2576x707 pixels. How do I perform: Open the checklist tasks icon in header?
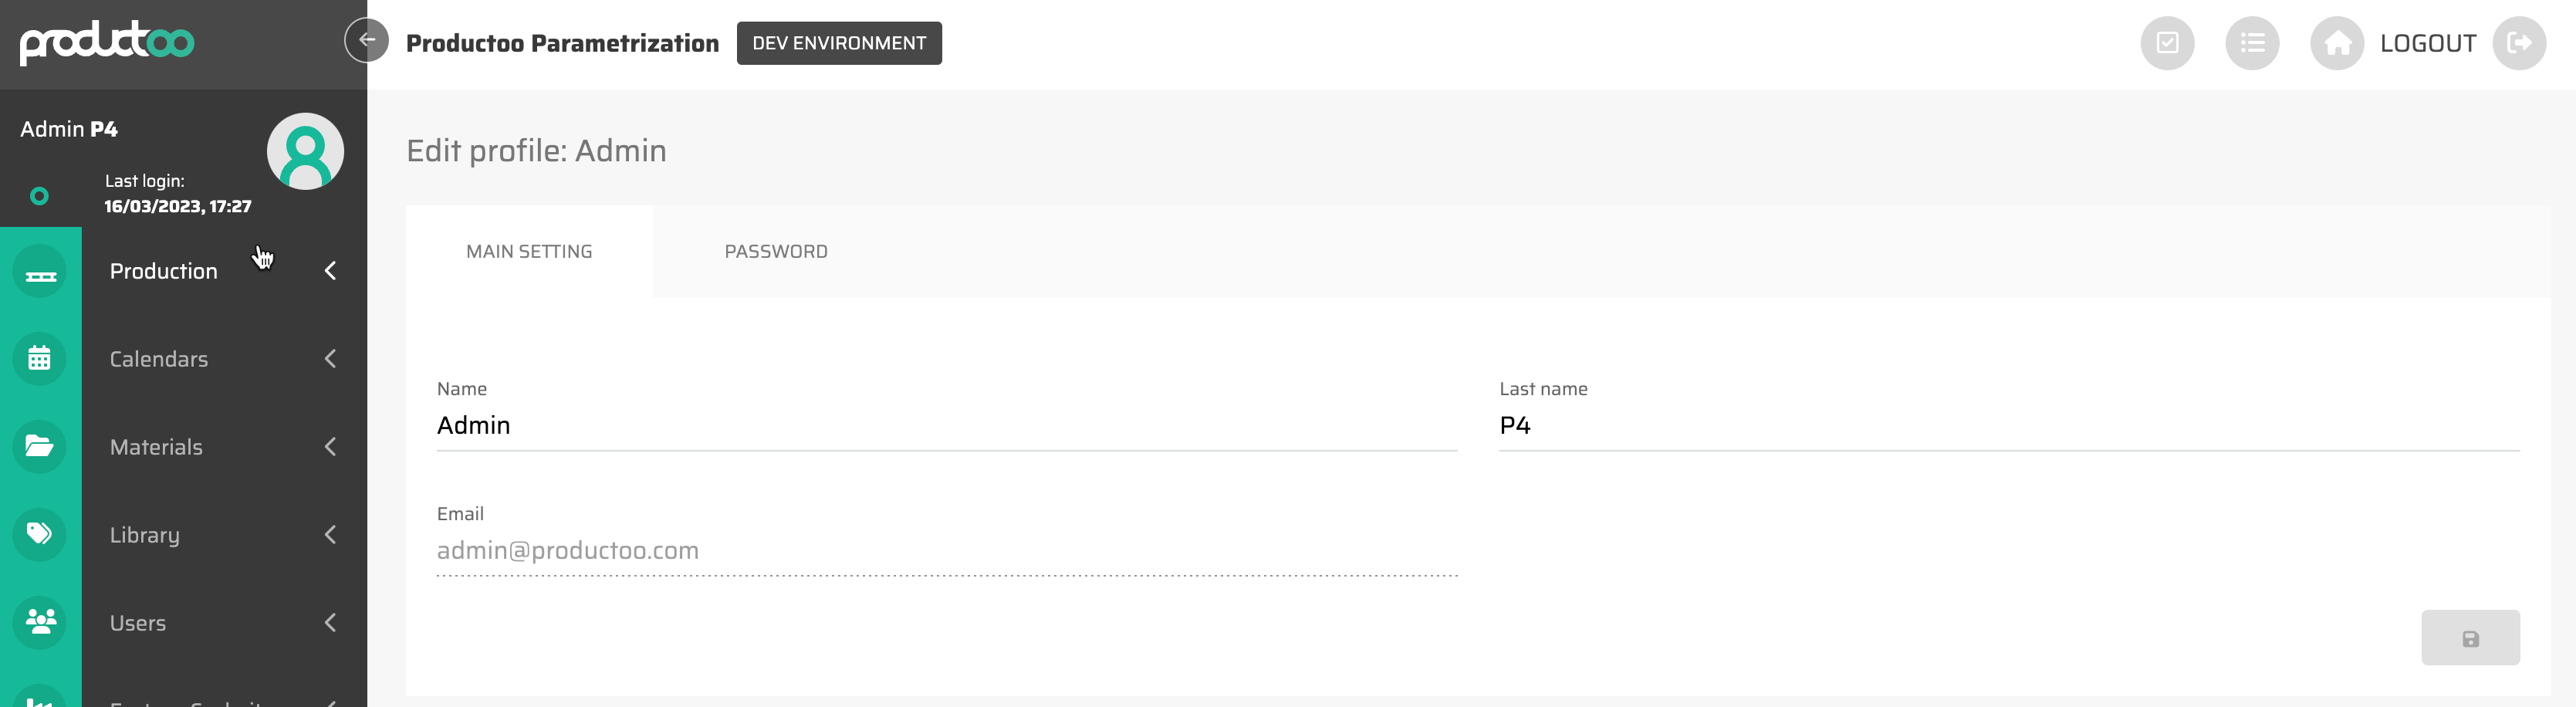pyautogui.click(x=2166, y=43)
